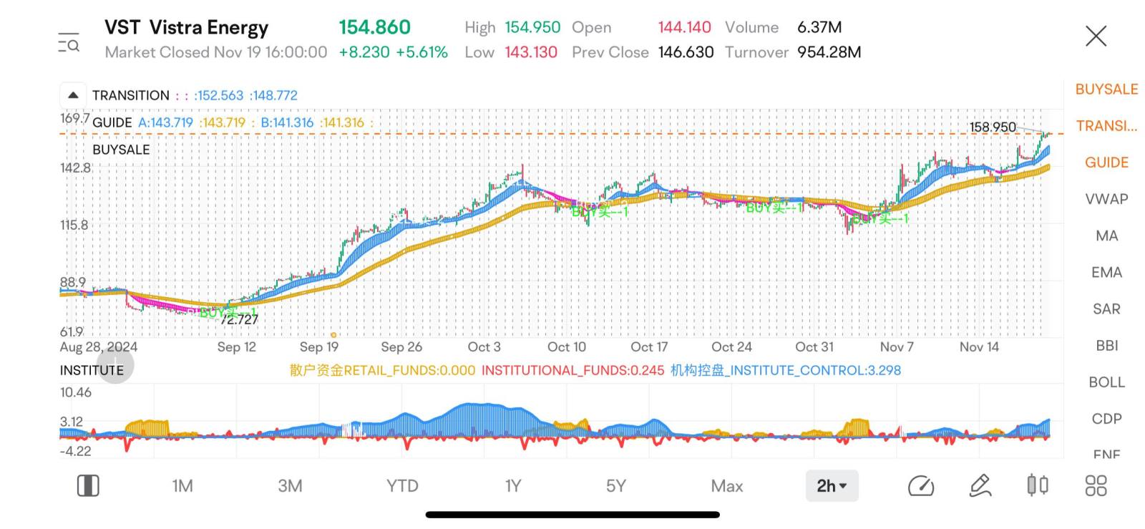The width and height of the screenshot is (1145, 529).
Task: Enable the BOLL indicator
Action: (x=1106, y=382)
